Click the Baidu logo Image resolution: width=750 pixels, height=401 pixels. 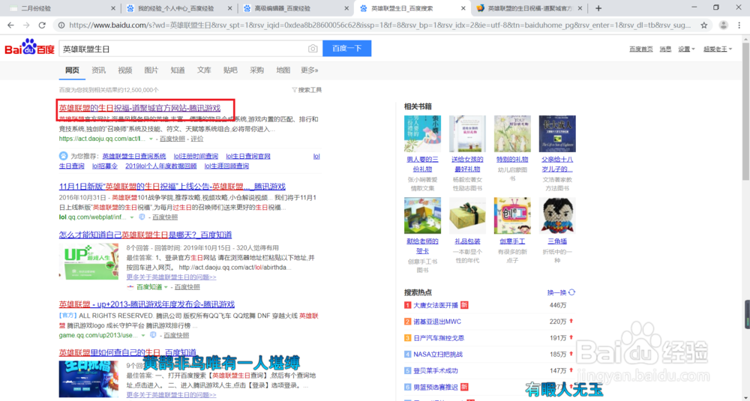coord(30,48)
